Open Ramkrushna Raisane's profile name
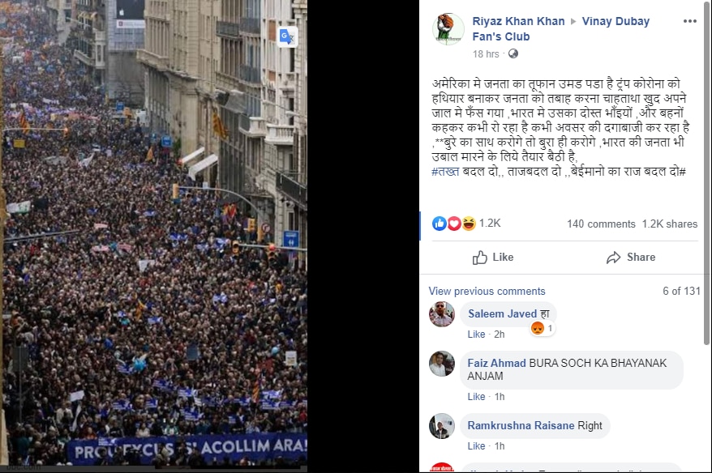 click(x=521, y=425)
